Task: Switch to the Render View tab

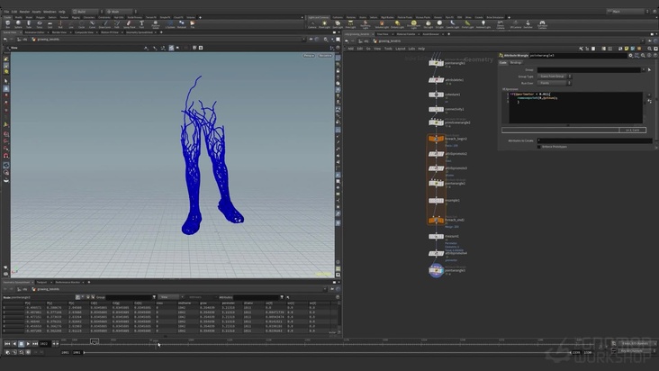Action: coord(59,32)
